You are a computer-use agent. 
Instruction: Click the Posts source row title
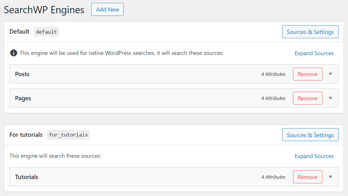tap(22, 74)
